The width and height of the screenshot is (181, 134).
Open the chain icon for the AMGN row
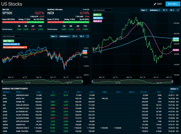point(177,125)
